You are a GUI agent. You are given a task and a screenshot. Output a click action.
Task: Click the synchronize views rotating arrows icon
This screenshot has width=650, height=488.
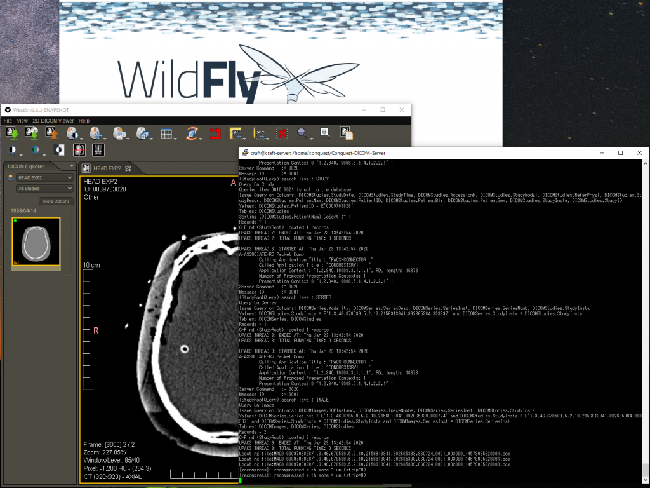pyautogui.click(x=192, y=133)
